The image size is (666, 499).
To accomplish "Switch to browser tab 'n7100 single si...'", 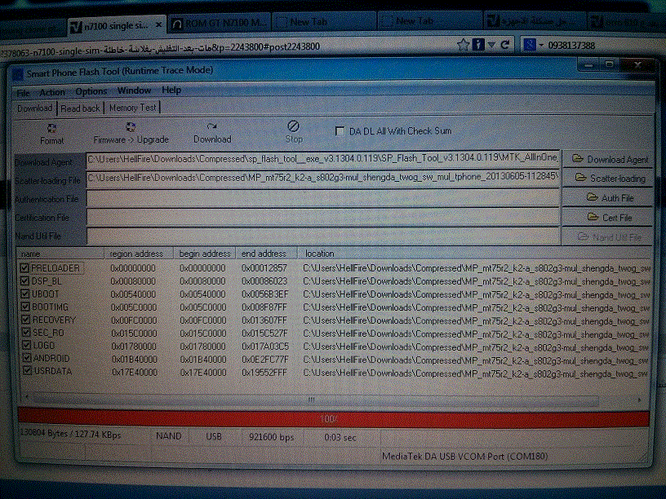I will [116, 26].
